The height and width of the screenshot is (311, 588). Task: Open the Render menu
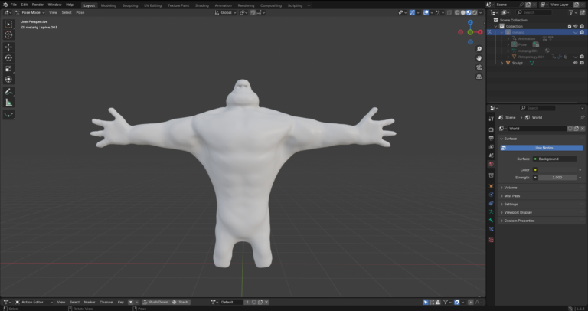click(38, 5)
